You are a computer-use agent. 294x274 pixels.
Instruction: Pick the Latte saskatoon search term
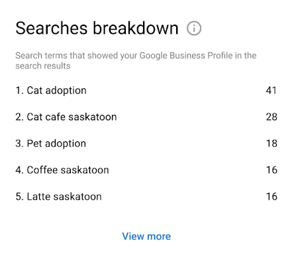64,196
